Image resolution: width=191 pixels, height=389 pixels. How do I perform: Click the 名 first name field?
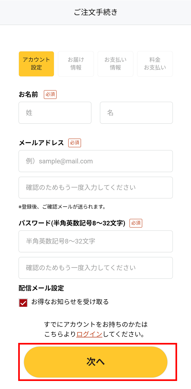[x=136, y=113]
